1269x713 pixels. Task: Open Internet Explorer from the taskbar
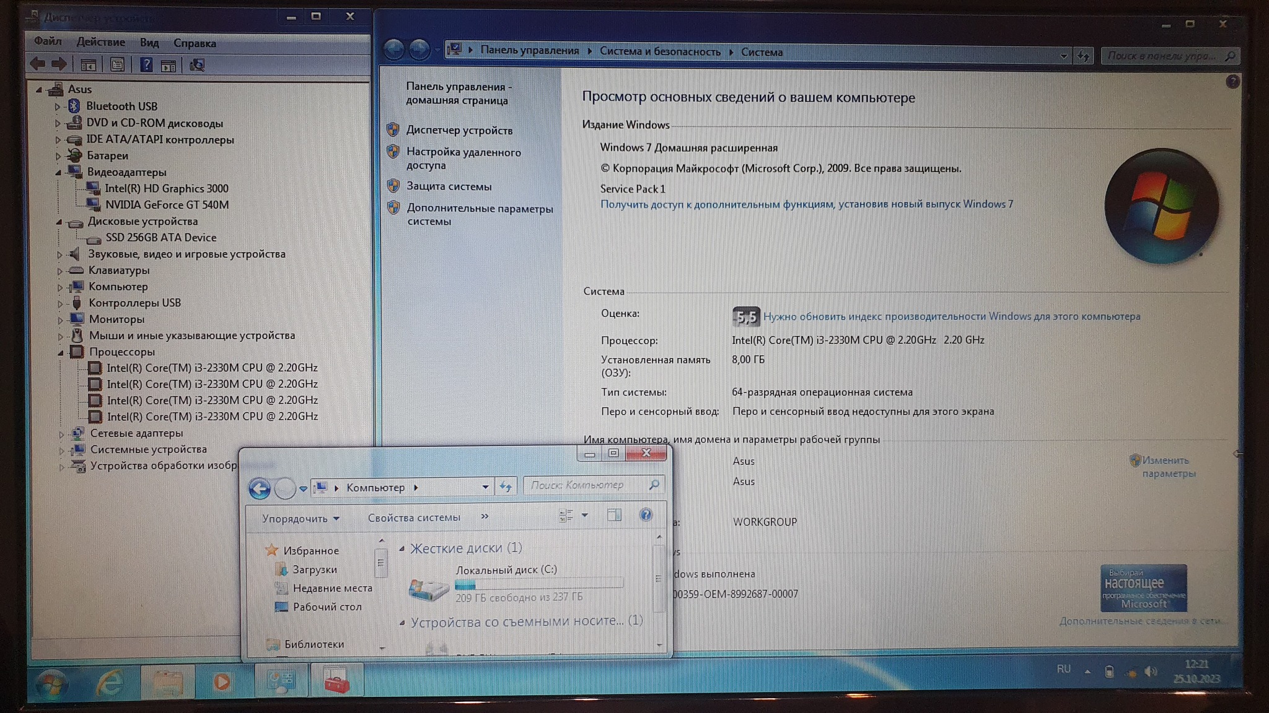coord(110,682)
